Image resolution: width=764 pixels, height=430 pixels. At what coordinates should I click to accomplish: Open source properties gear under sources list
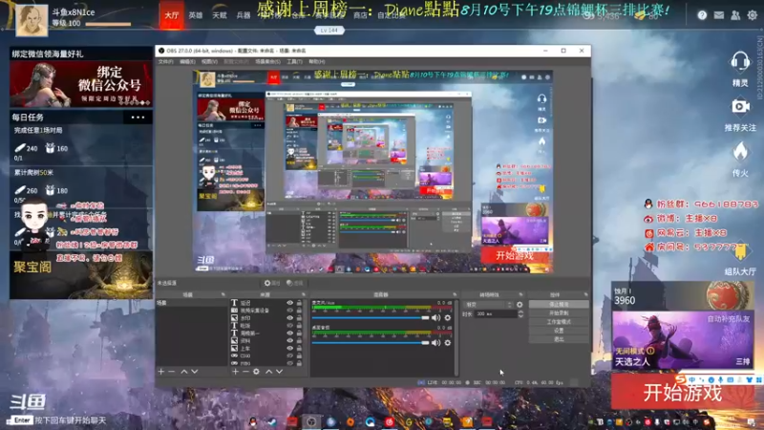pos(256,372)
